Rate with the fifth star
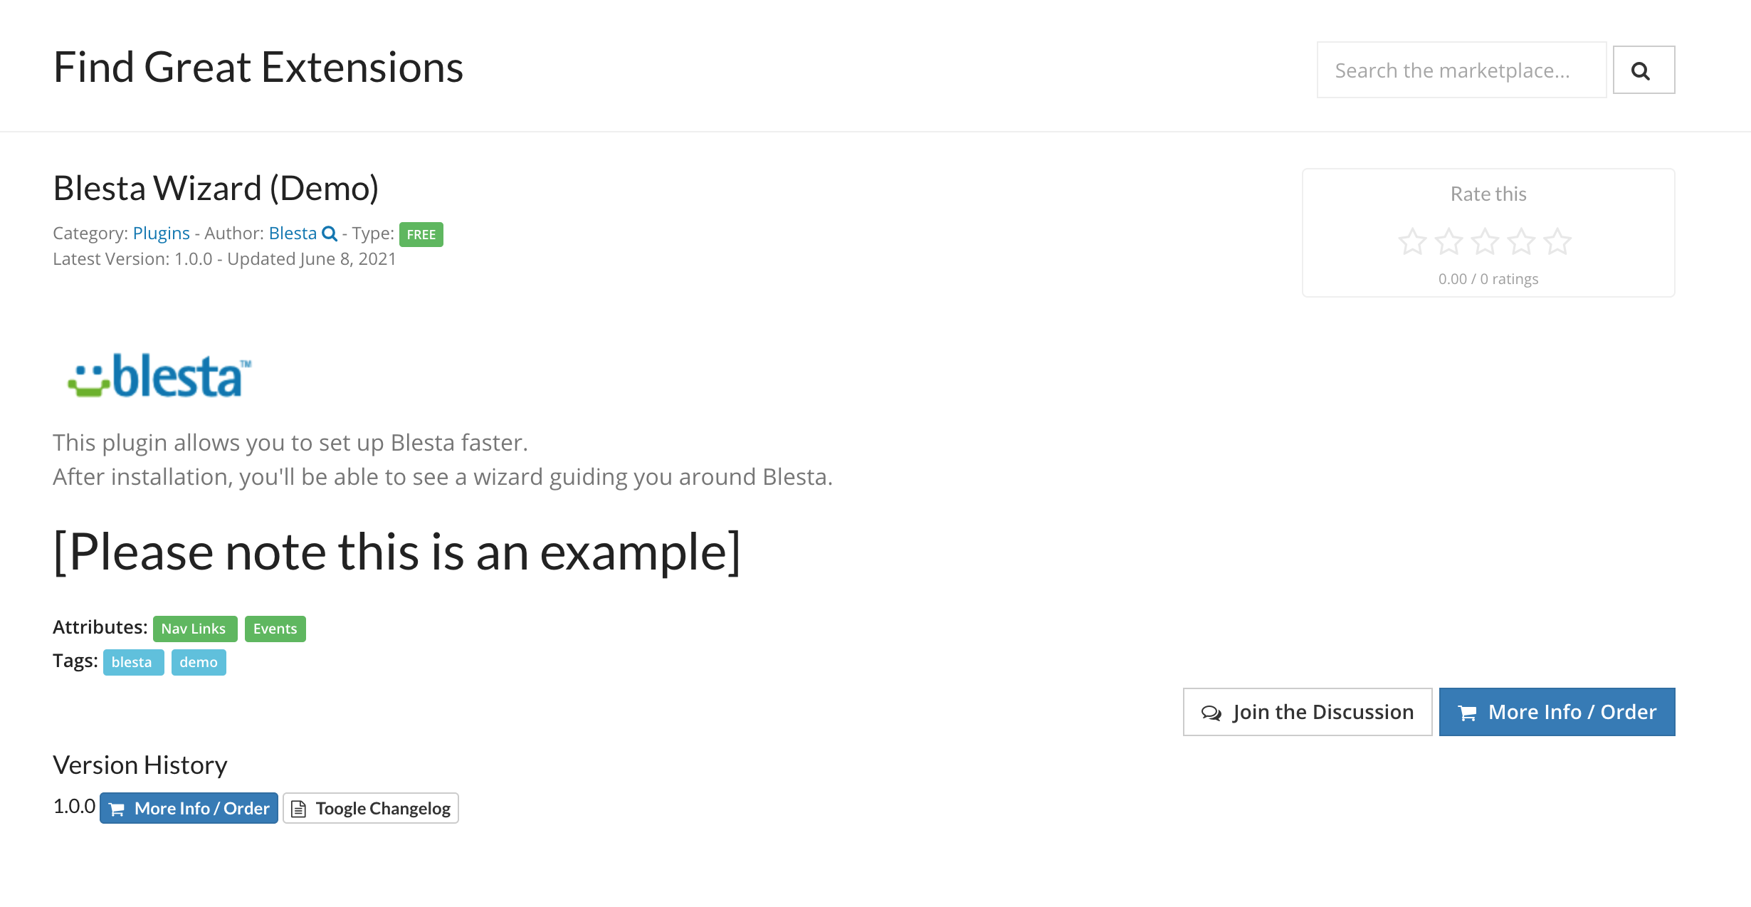Viewport: 1751px width, 907px height. tap(1557, 242)
